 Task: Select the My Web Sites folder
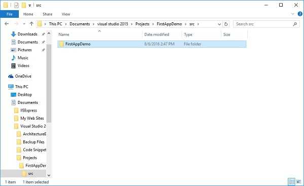pyautogui.click(x=32, y=118)
